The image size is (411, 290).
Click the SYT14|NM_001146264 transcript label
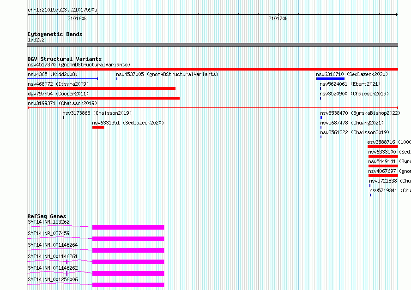click(x=53, y=245)
